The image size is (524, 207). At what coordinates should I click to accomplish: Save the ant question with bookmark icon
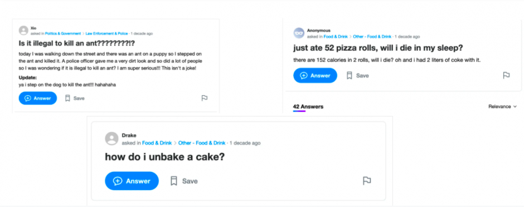tap(75, 98)
